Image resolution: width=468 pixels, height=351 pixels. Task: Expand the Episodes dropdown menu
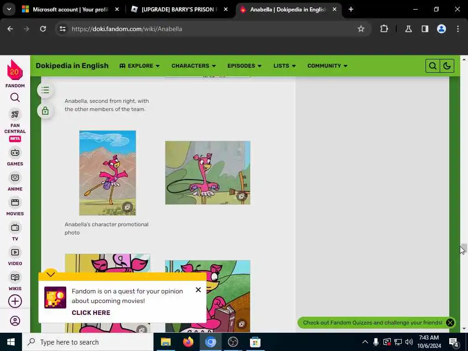click(x=245, y=66)
